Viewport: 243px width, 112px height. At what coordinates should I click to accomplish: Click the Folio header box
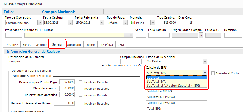coord(21,12)
